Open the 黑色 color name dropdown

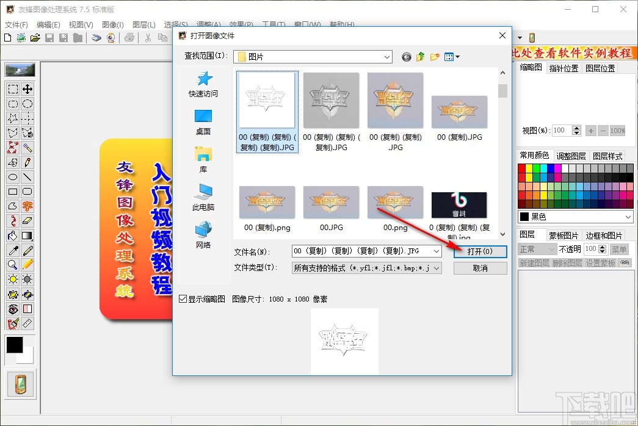(628, 217)
